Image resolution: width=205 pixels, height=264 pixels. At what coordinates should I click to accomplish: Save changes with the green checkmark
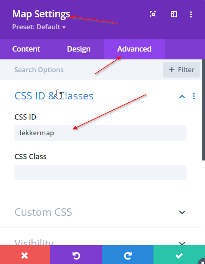(x=179, y=255)
